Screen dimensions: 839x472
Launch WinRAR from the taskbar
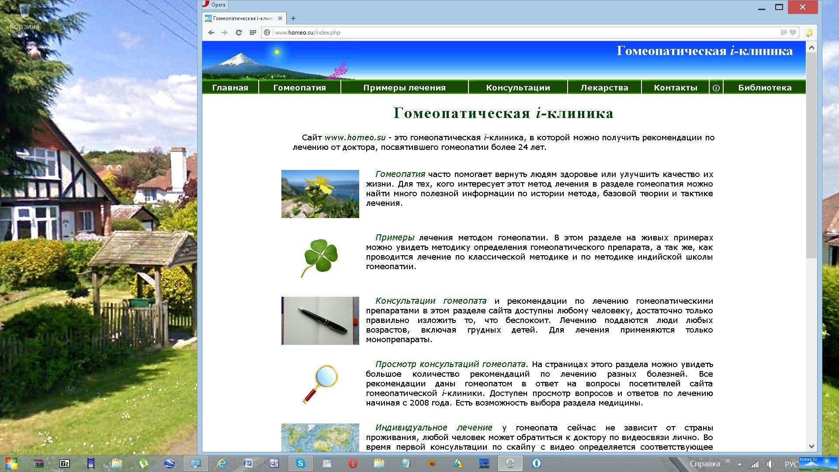coord(38,463)
